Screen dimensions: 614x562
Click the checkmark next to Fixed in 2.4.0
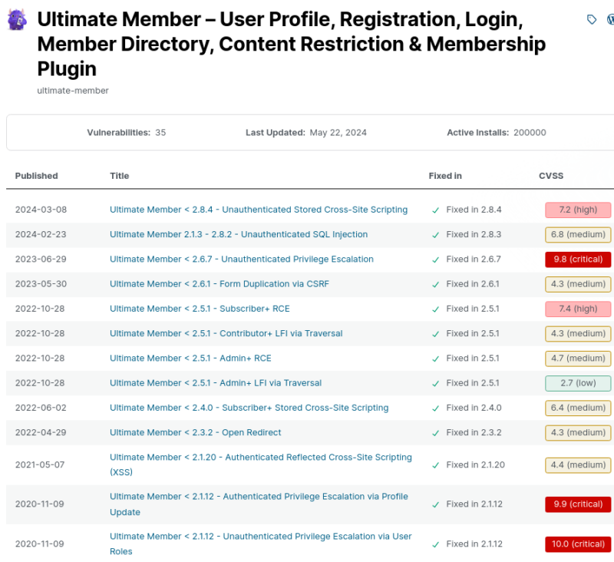point(435,408)
